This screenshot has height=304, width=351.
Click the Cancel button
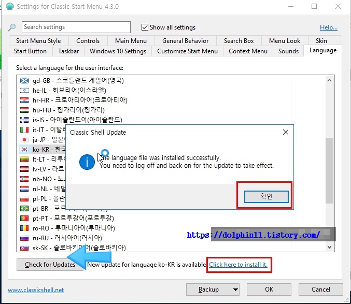[x=320, y=289]
